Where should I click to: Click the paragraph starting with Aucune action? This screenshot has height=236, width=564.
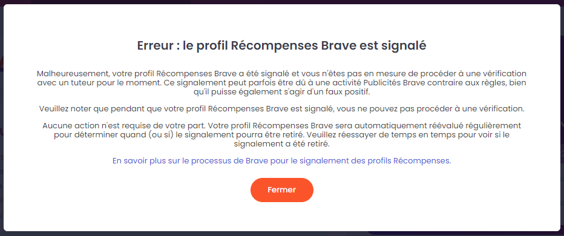point(281,135)
